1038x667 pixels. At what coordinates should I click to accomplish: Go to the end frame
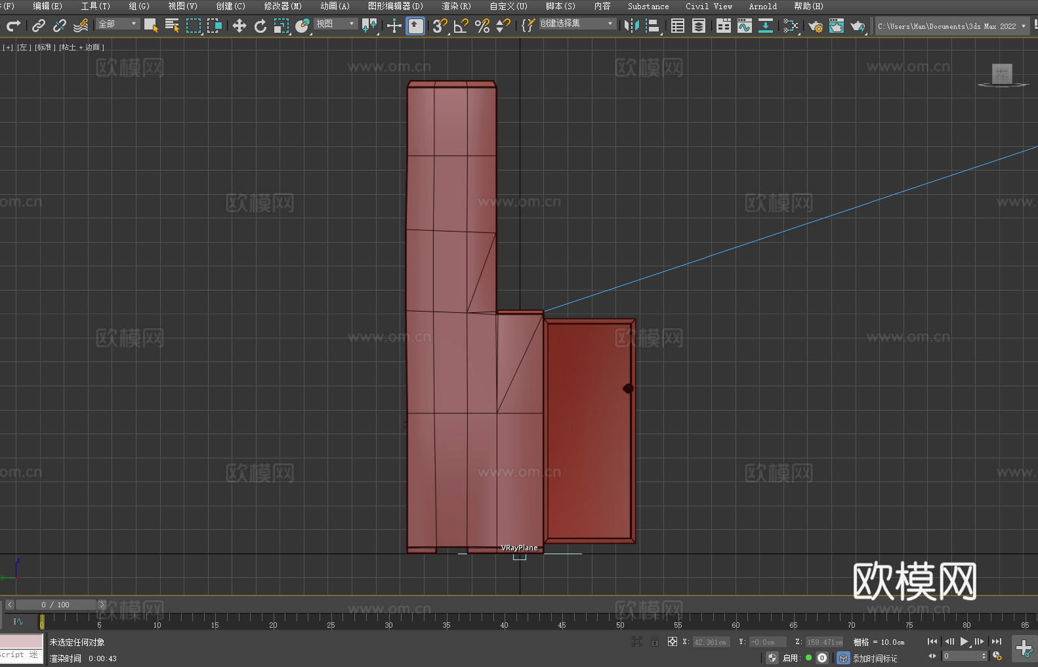tap(997, 641)
